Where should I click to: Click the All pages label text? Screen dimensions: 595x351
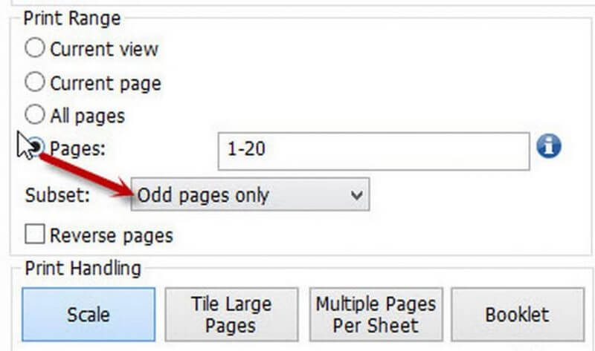(87, 116)
